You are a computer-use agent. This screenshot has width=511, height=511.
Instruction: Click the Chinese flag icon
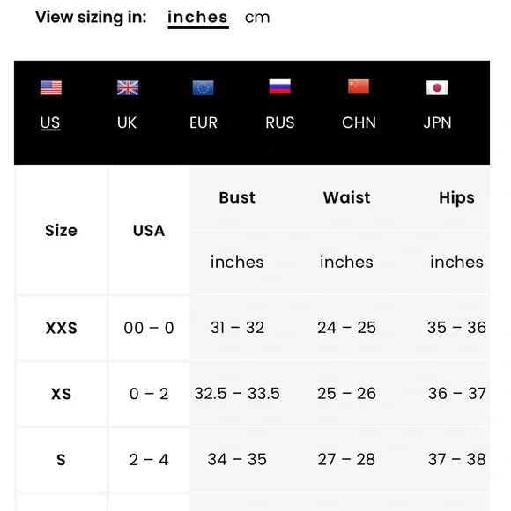[x=359, y=86]
